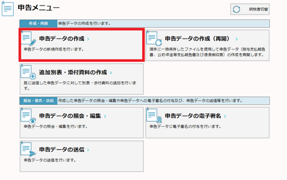Image resolution: width=287 pixels, height=180 pixels.
Task: Click the chevron next to 申告データの照会・編集
Action: pyautogui.click(x=105, y=116)
